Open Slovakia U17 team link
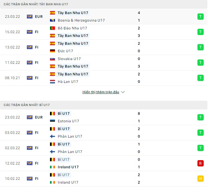The image size is (209, 188). pos(69,59)
